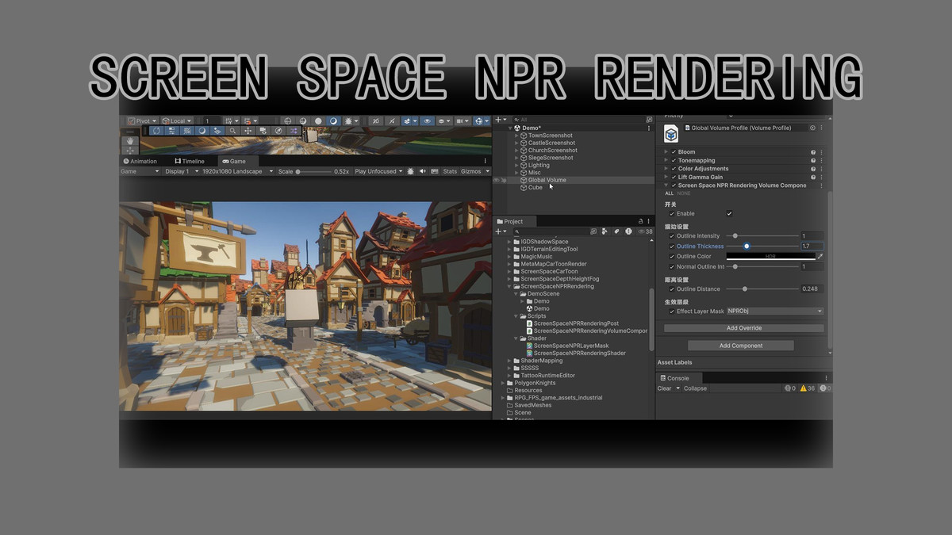
Task: Expand the Bloom override section
Action: [666, 152]
